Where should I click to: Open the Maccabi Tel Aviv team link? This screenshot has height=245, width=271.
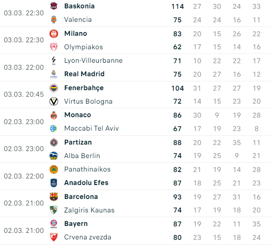(x=91, y=128)
